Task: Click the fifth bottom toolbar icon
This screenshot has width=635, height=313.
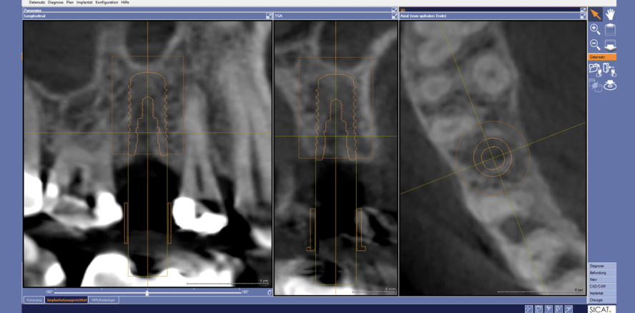Action: [x=569, y=309]
